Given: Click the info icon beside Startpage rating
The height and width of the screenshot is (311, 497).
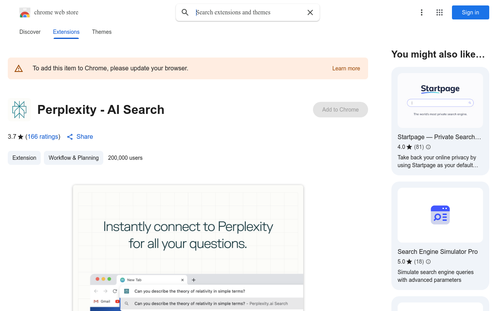Looking at the screenshot, I should (x=428, y=147).
